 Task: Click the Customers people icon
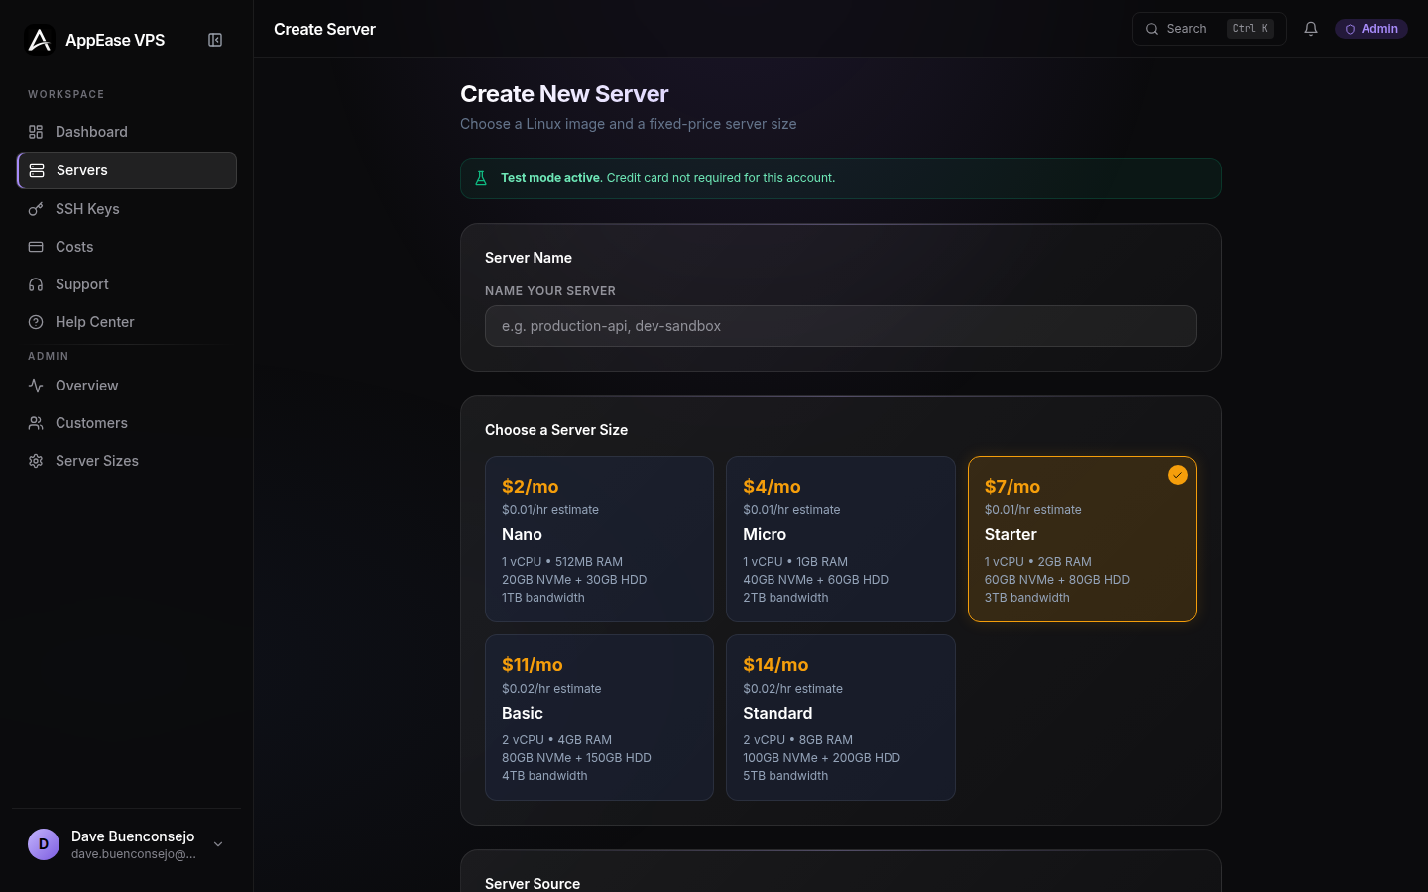[36, 423]
